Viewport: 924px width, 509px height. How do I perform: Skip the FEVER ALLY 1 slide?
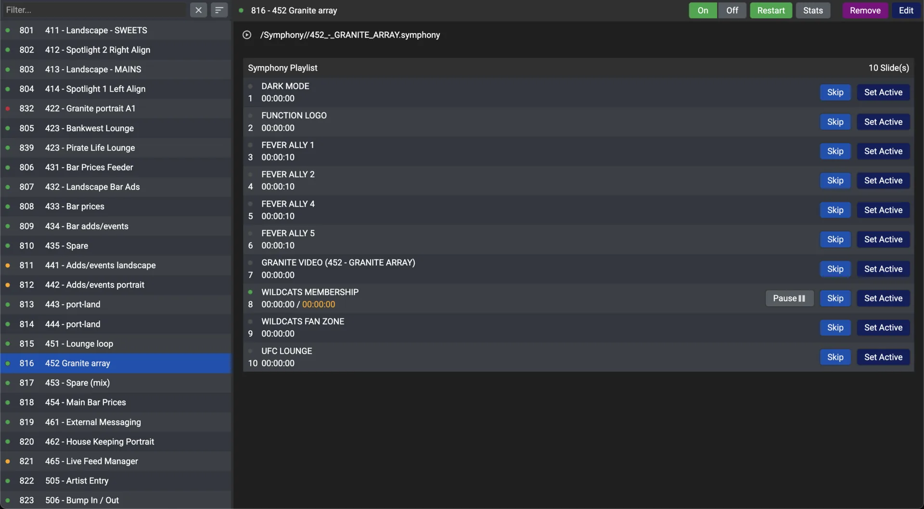[x=835, y=151]
